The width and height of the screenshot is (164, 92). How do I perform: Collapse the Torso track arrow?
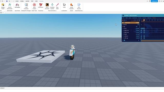pyautogui.click(x=123, y=28)
